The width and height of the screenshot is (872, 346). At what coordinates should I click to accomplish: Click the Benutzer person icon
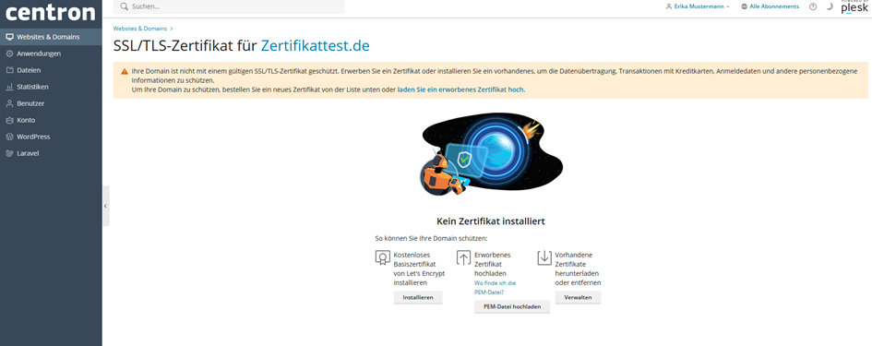[9, 103]
